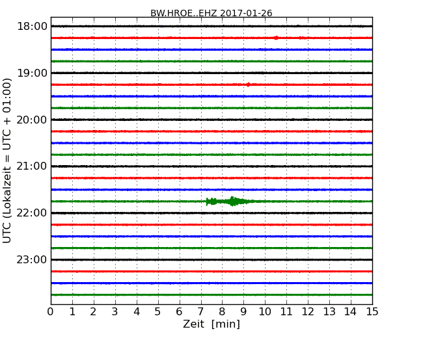
Task: Click the x-axis tick label 7
Action: tap(200, 312)
